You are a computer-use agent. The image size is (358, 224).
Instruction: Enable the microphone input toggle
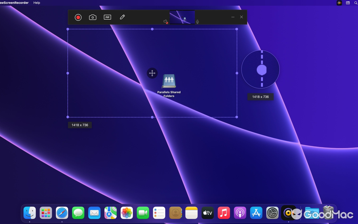point(197,21)
